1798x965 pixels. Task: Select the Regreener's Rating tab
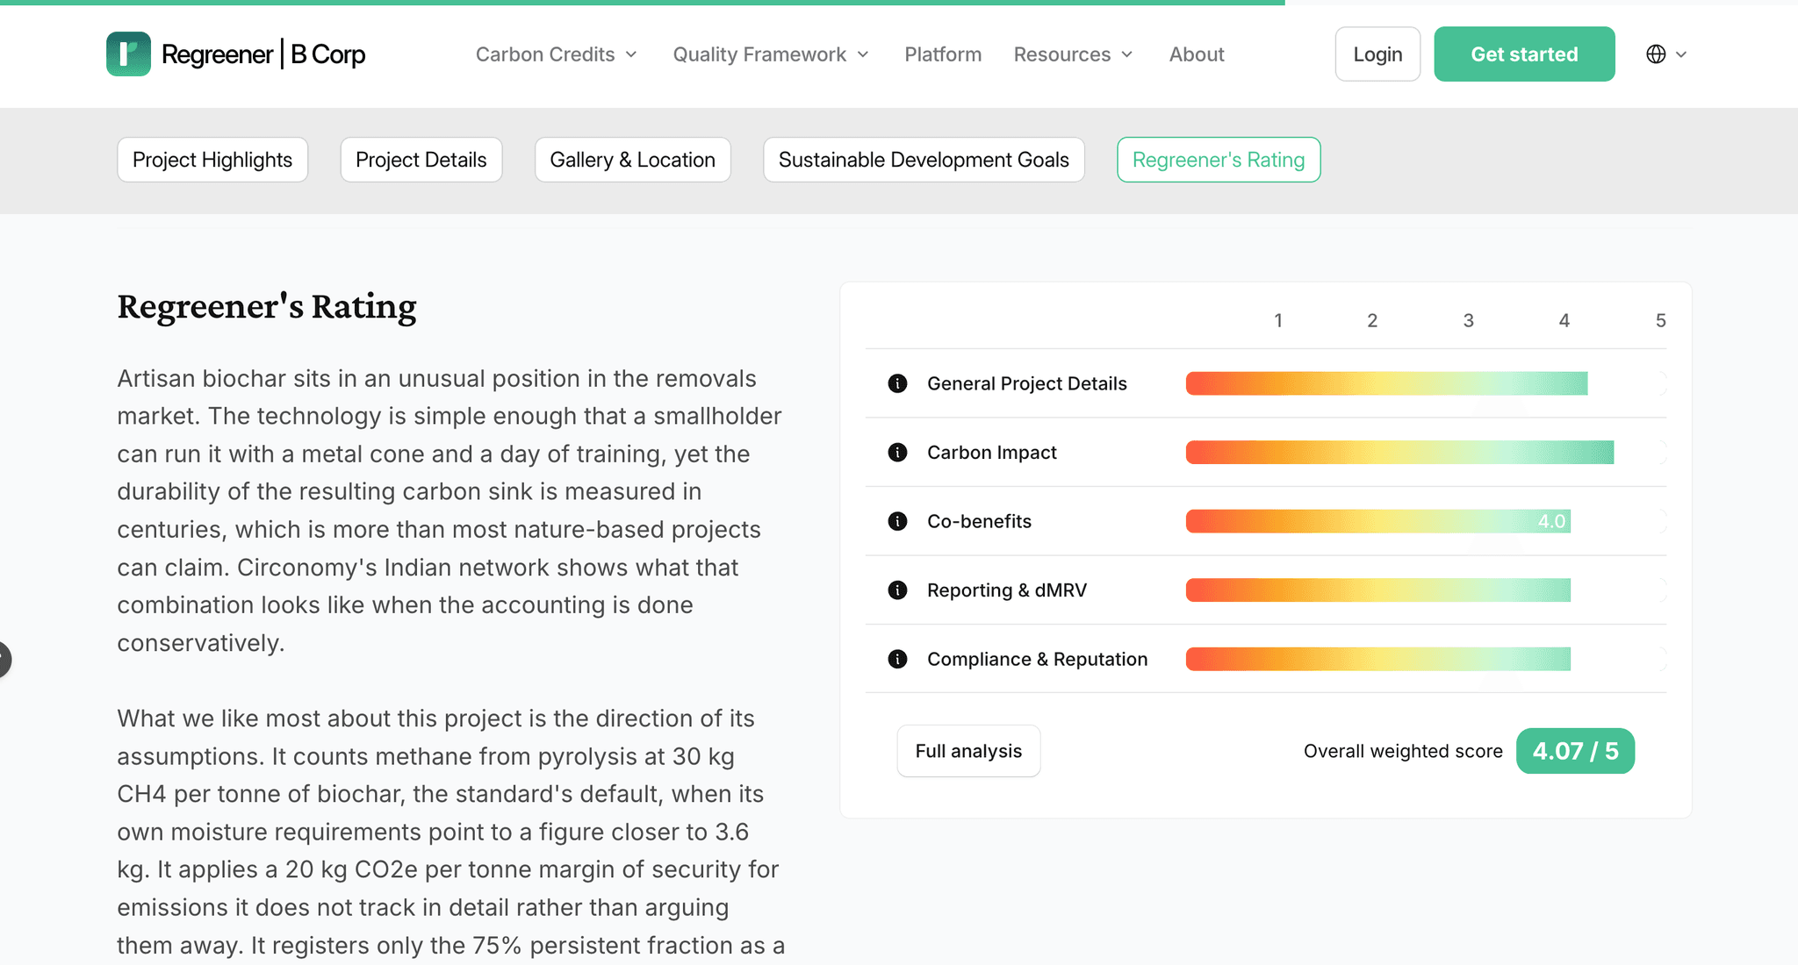click(x=1219, y=160)
